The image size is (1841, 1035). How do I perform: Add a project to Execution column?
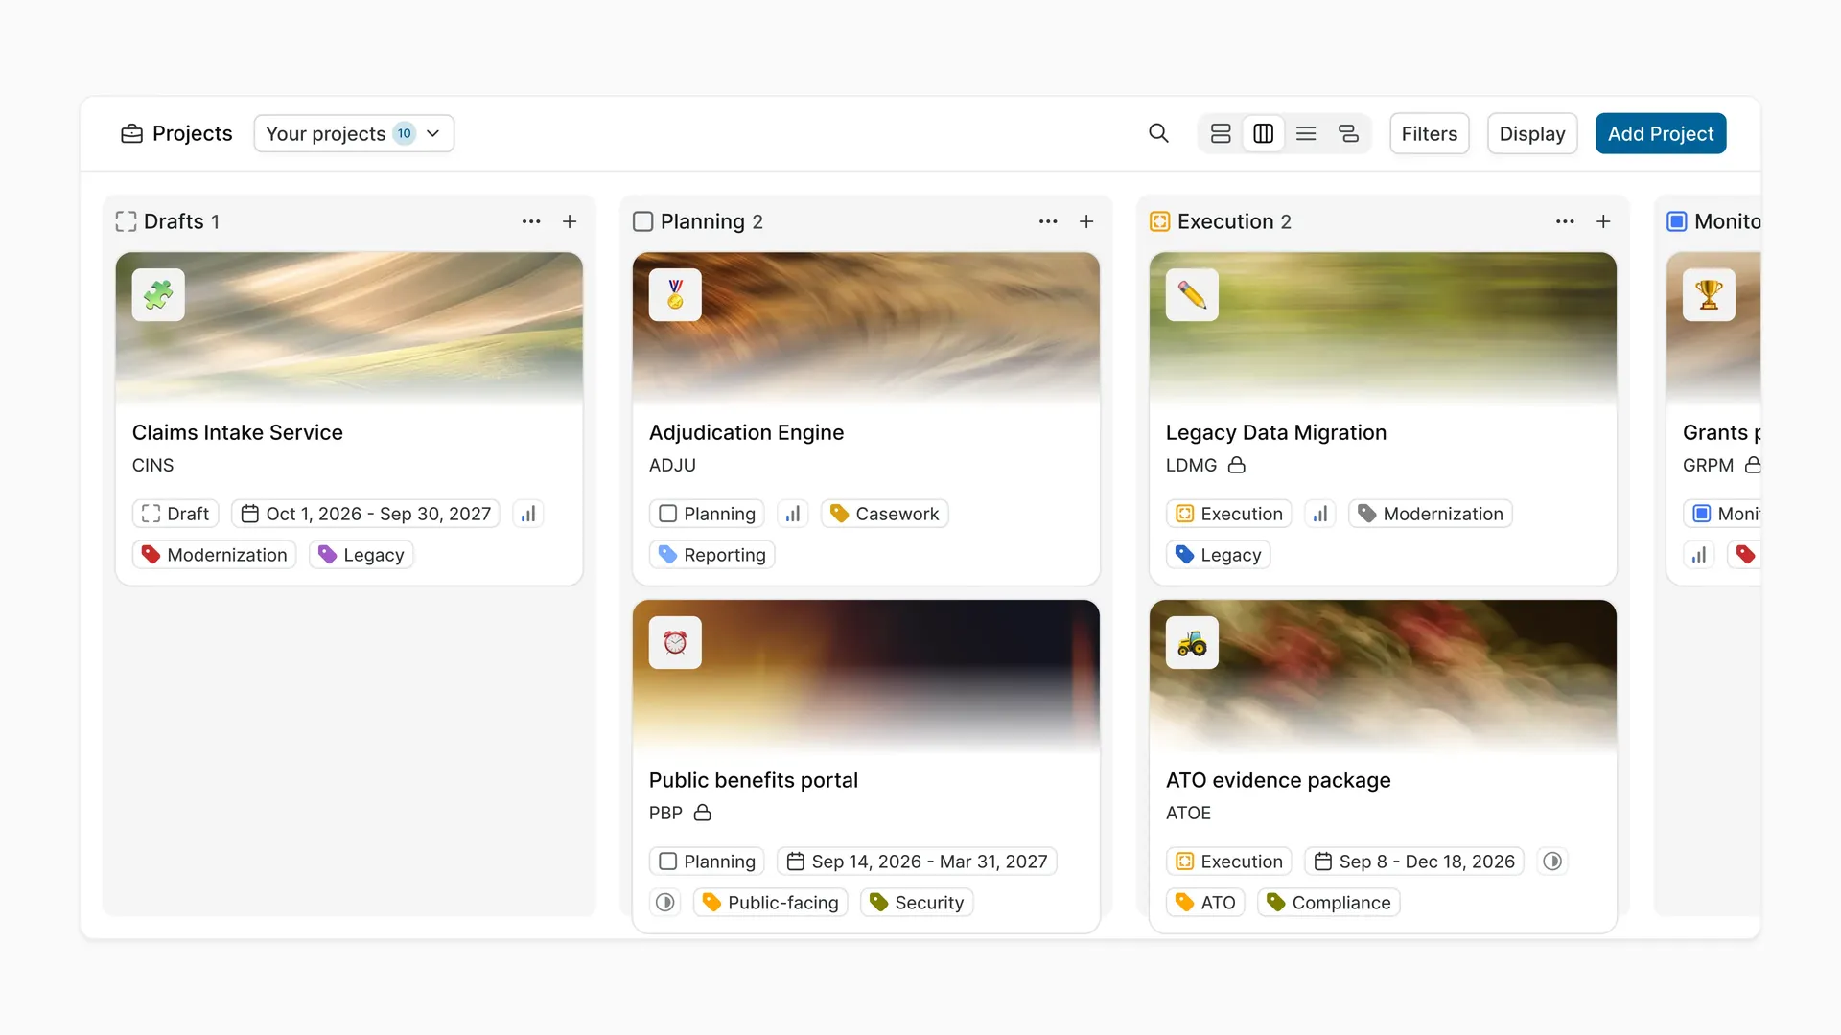coord(1603,221)
